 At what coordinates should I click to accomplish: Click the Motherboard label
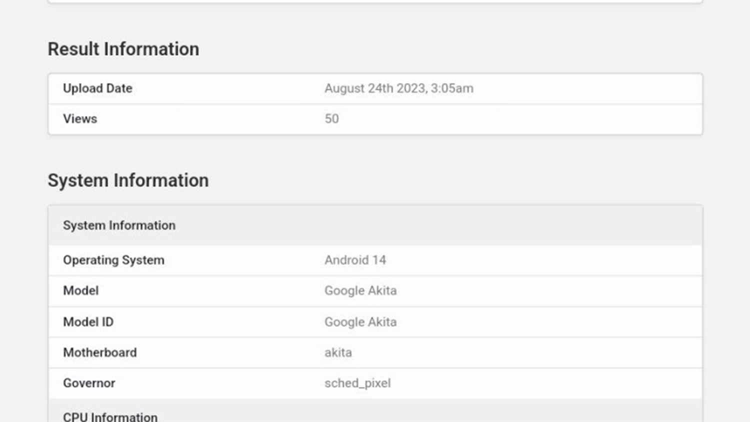[x=99, y=352]
